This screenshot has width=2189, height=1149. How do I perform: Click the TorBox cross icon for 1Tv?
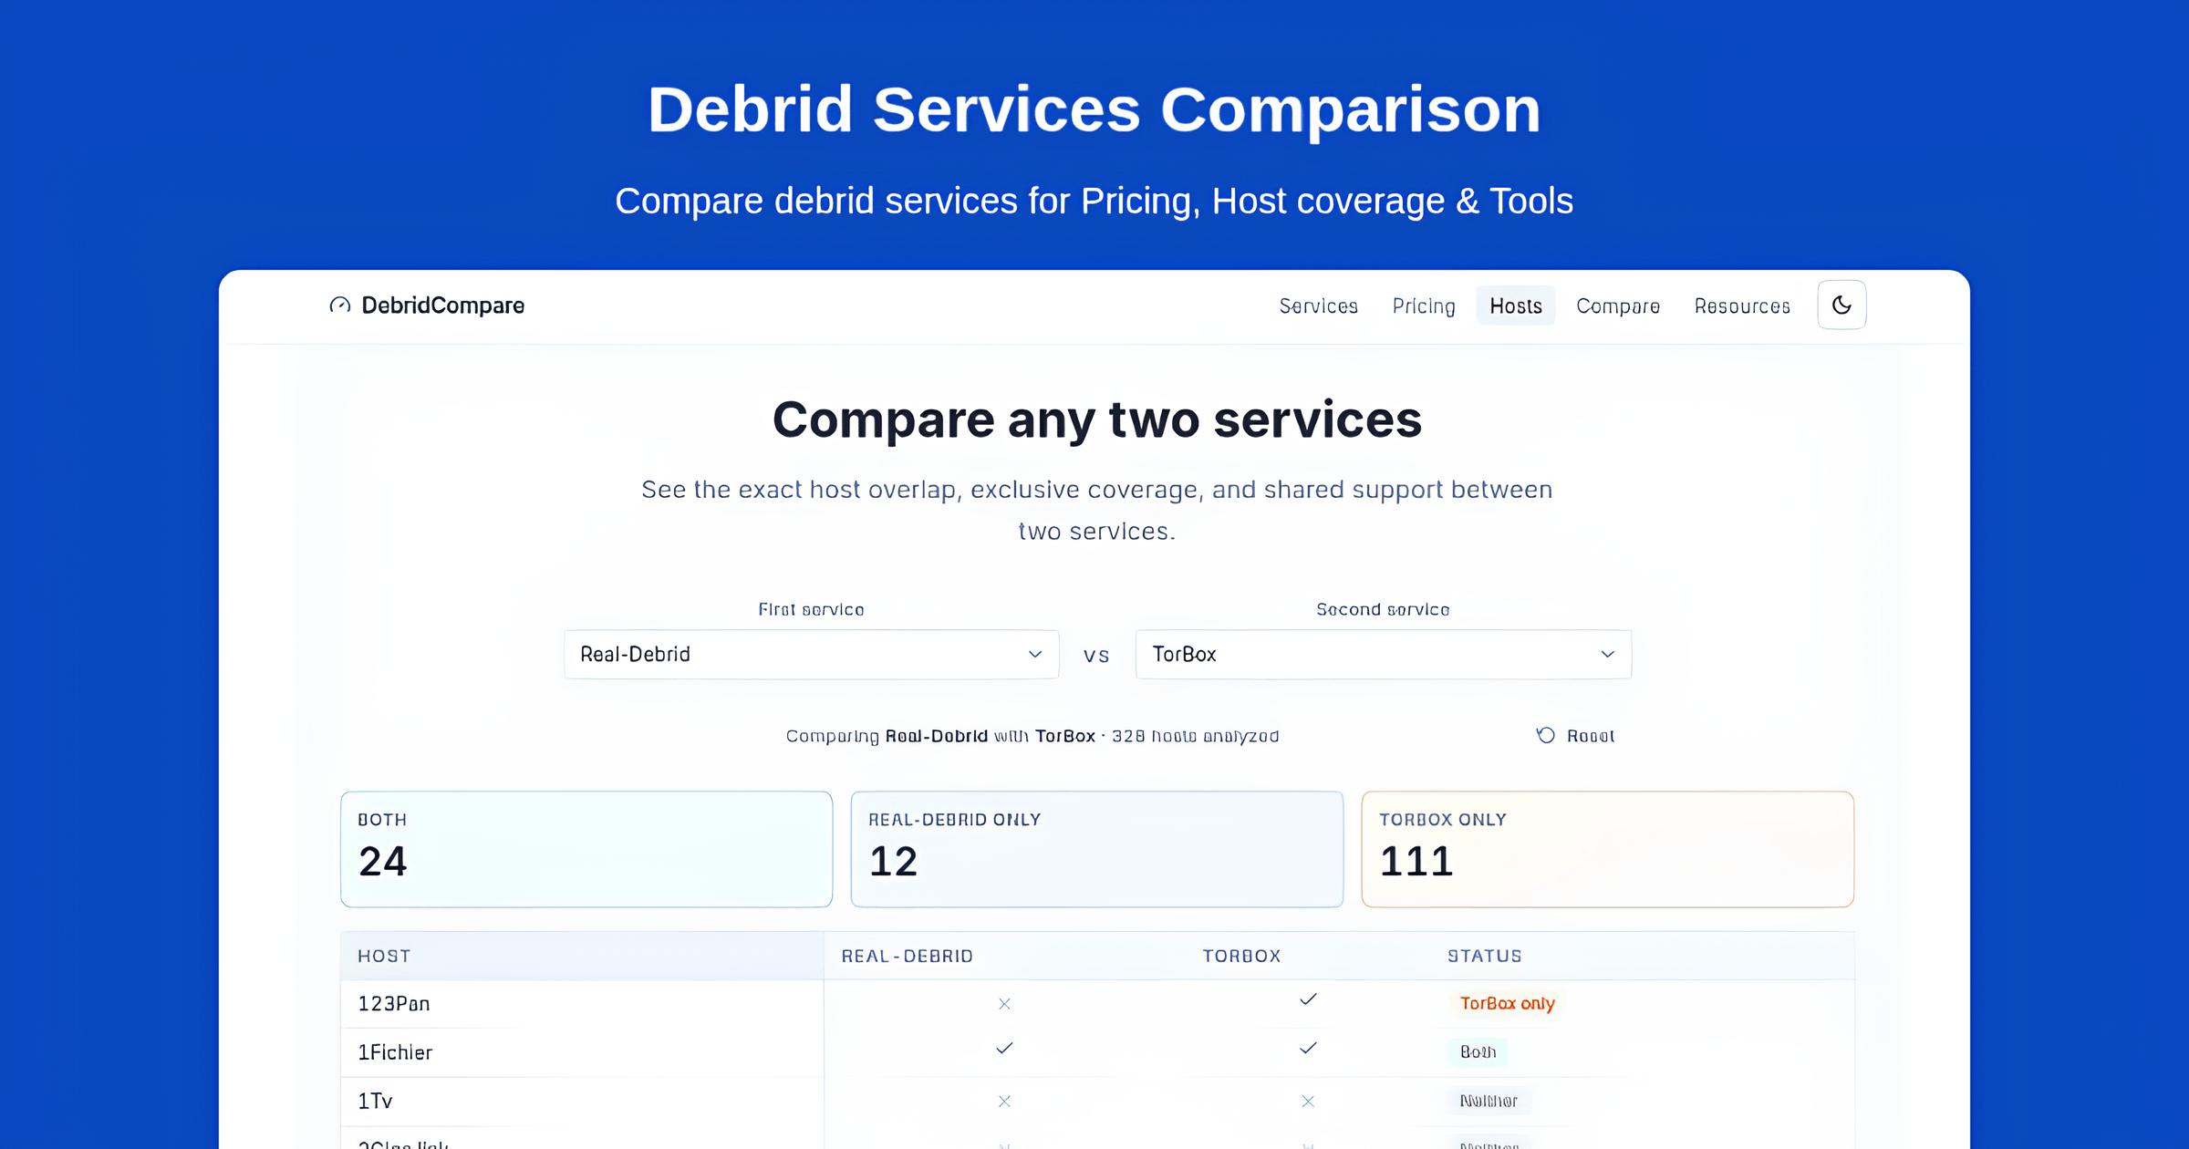pos(1308,1102)
